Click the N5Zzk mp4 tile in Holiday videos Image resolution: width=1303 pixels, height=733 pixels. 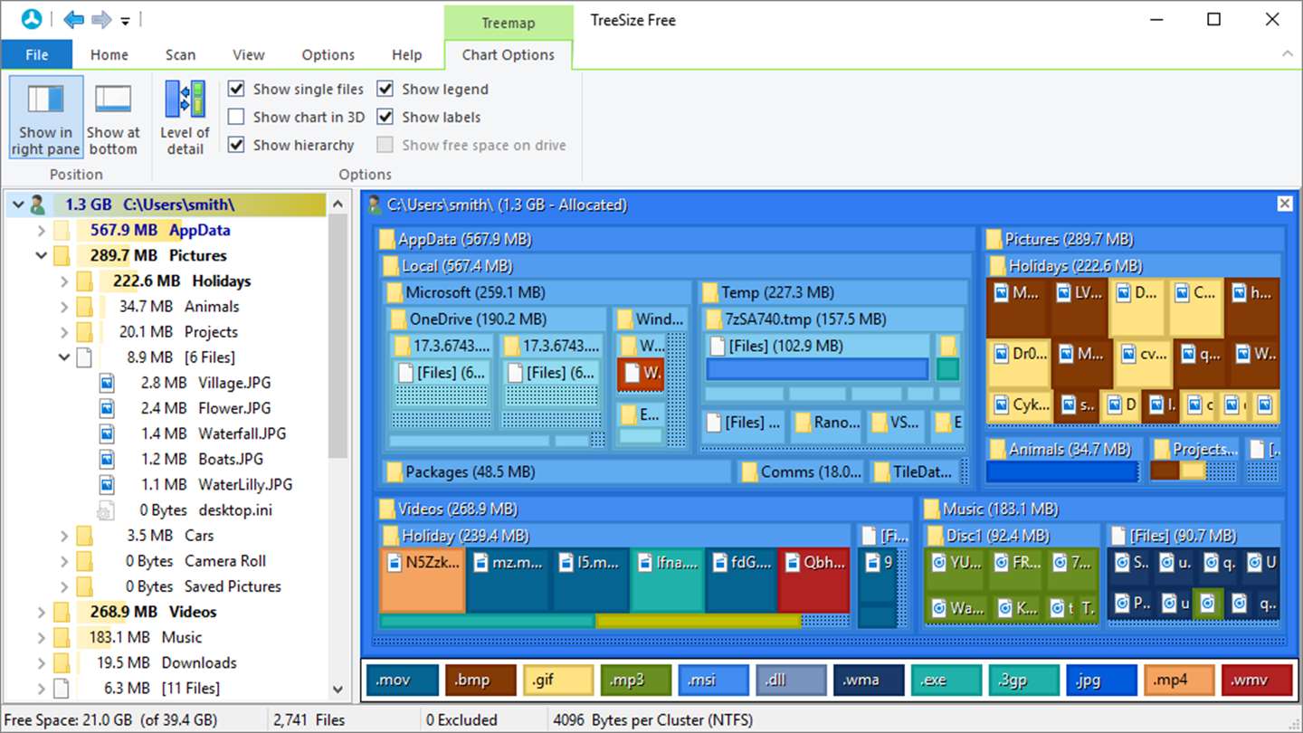422,579
